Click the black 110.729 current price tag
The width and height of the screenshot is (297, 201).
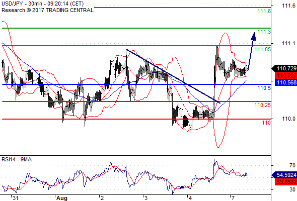tap(284, 68)
